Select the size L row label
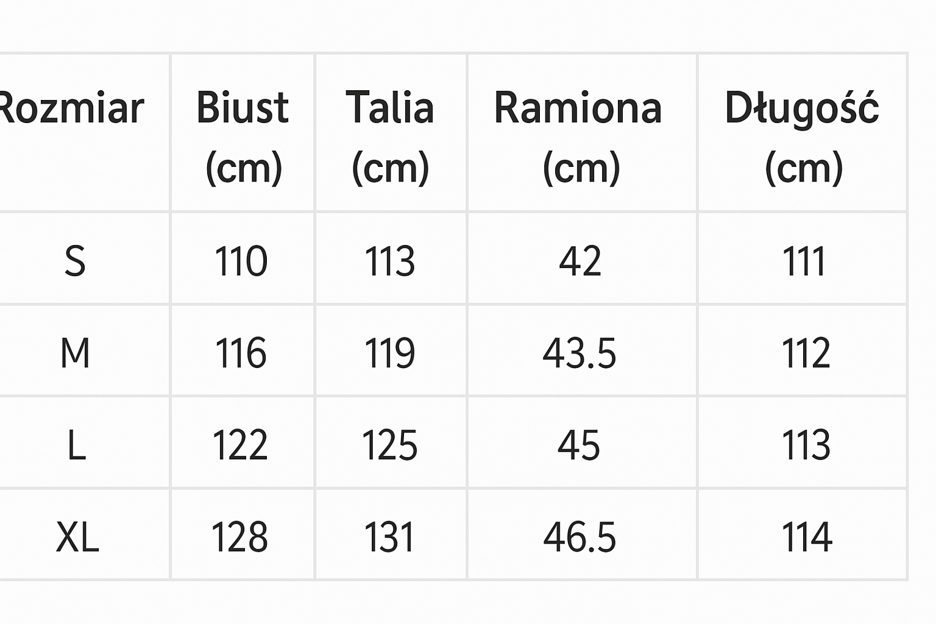This screenshot has width=936, height=624. [76, 445]
